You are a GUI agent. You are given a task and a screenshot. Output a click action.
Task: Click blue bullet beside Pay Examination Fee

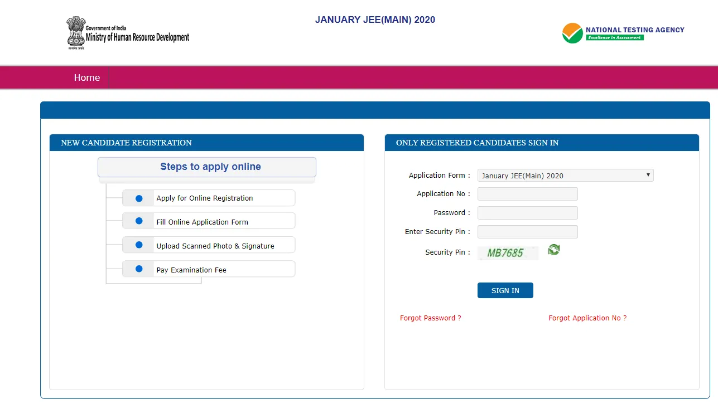click(139, 269)
